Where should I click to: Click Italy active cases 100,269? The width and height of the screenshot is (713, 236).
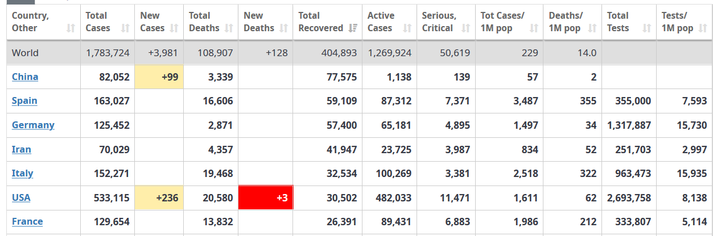394,173
